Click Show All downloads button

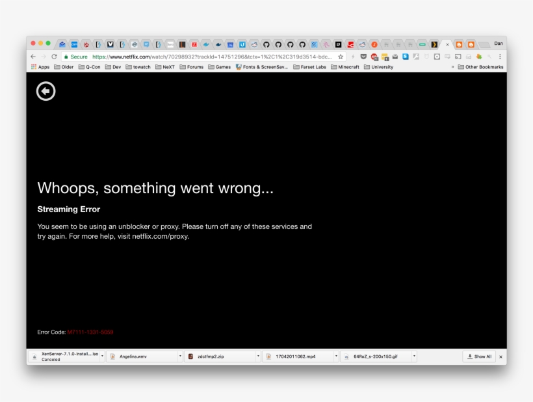click(x=479, y=356)
